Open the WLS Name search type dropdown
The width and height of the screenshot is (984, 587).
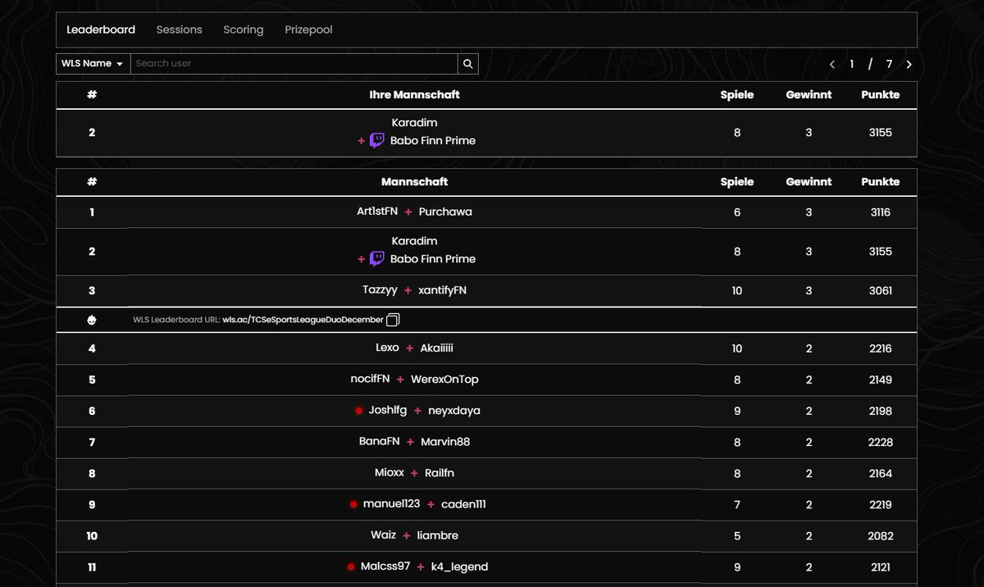[93, 63]
